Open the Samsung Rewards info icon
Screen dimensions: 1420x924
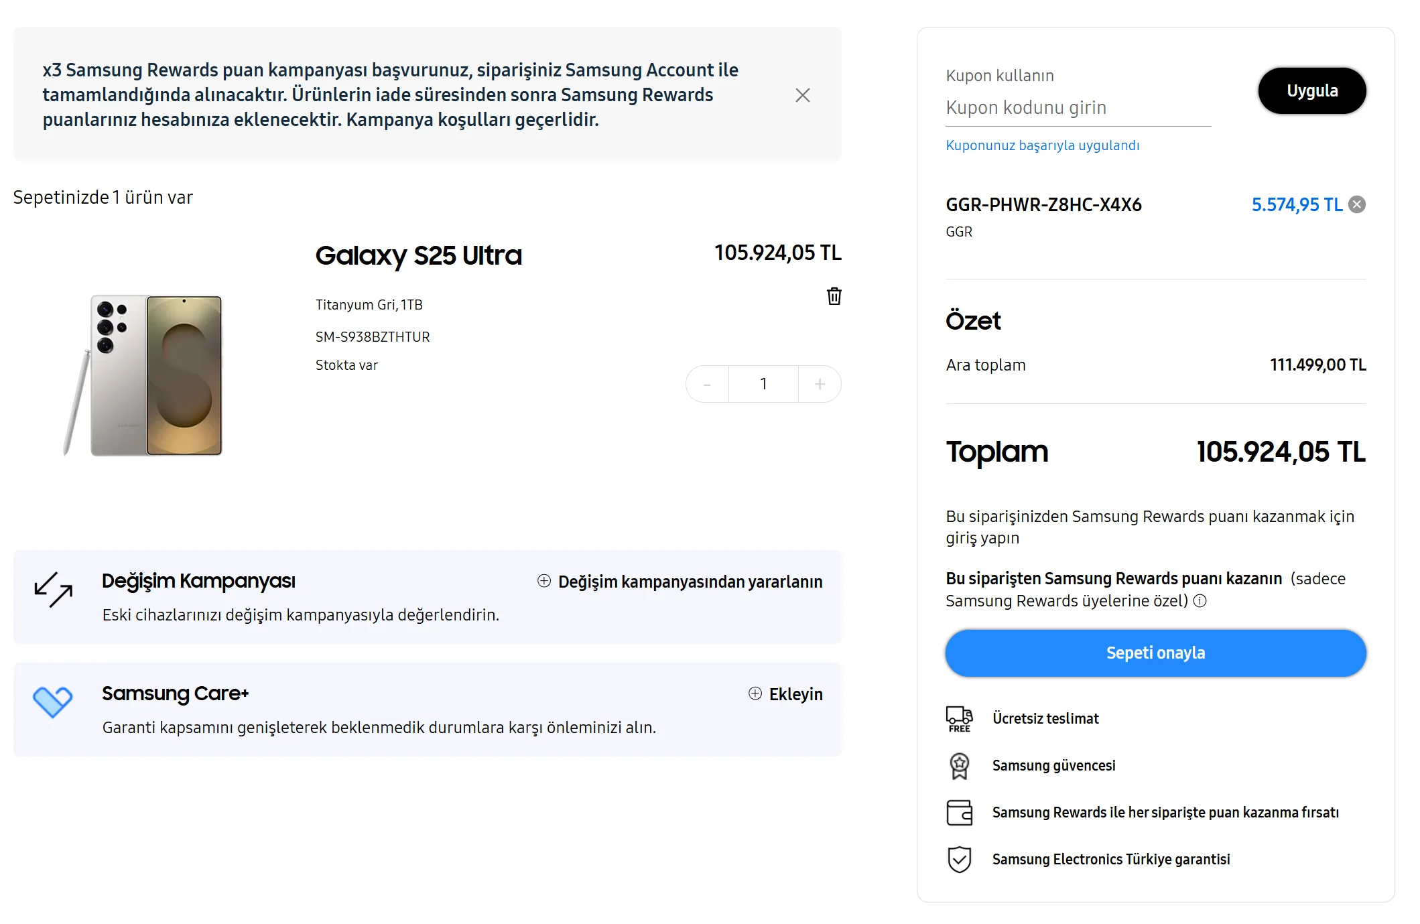pos(1200,601)
